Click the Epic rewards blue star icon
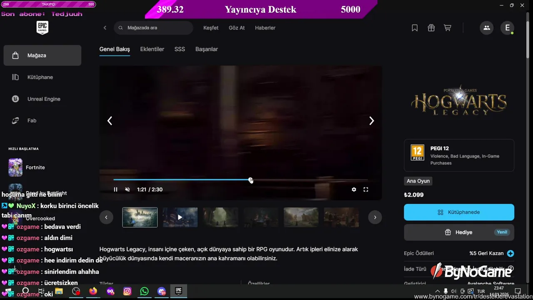Image resolution: width=533 pixels, height=300 pixels. 511,253
